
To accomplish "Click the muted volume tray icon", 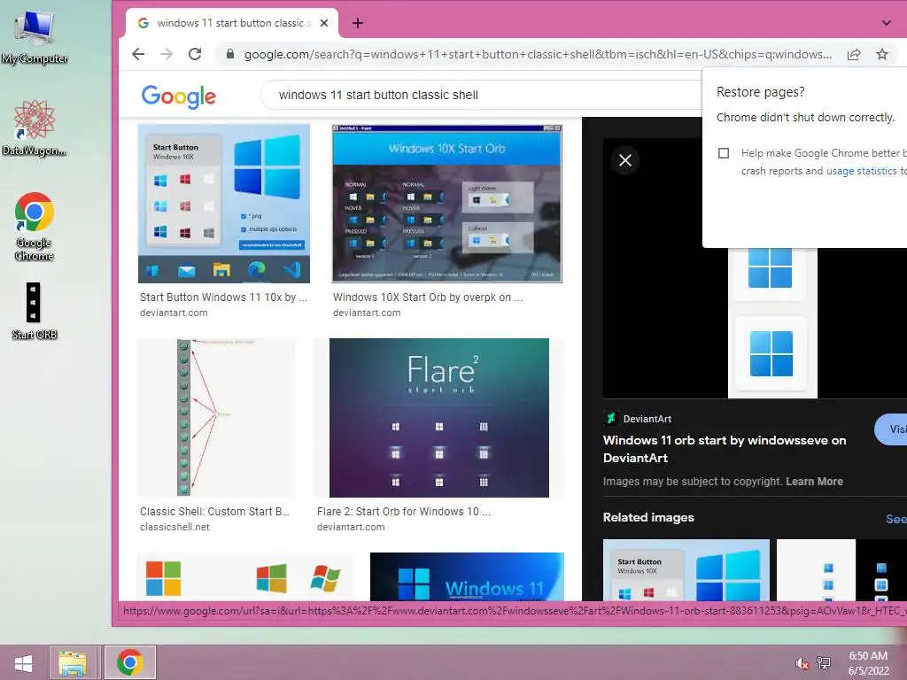I will pos(802,663).
